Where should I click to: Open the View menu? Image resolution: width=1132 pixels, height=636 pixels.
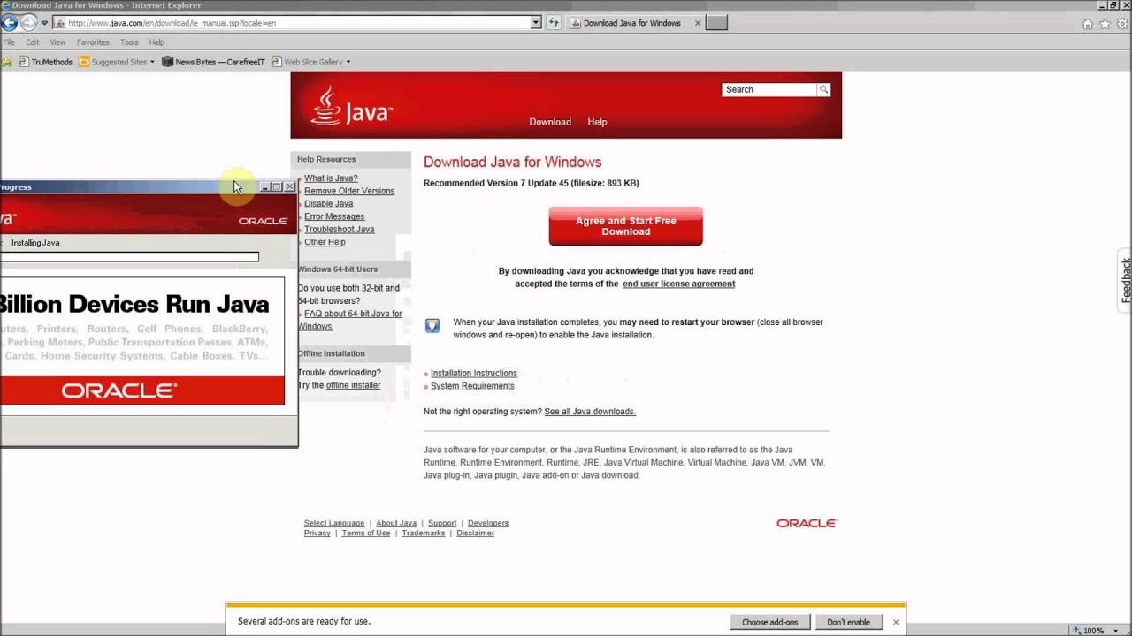point(58,42)
